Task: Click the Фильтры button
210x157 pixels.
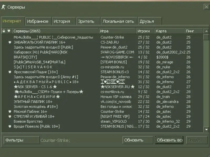Action: (22, 140)
